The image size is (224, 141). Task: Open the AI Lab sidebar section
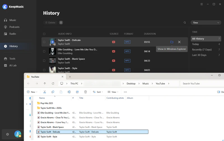[13, 65]
